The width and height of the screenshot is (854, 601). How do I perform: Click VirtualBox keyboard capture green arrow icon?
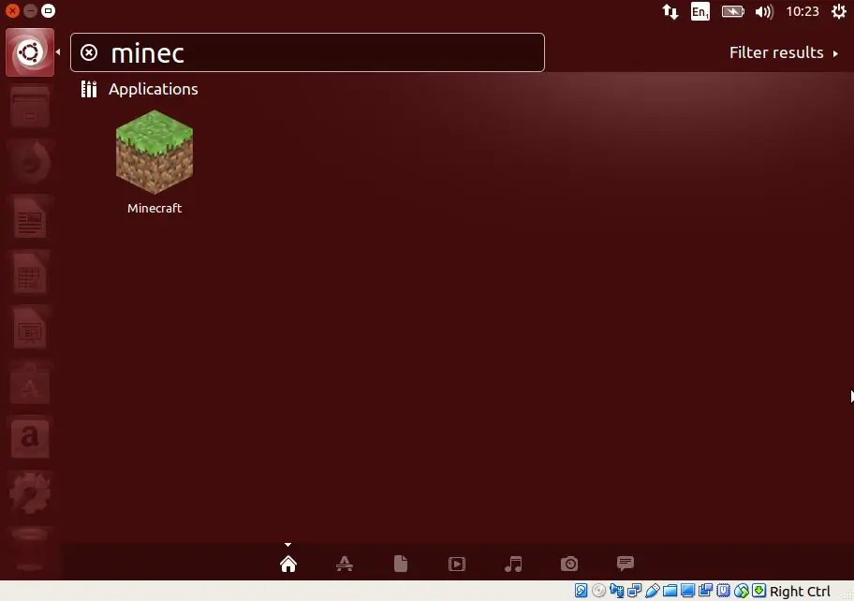pos(758,591)
